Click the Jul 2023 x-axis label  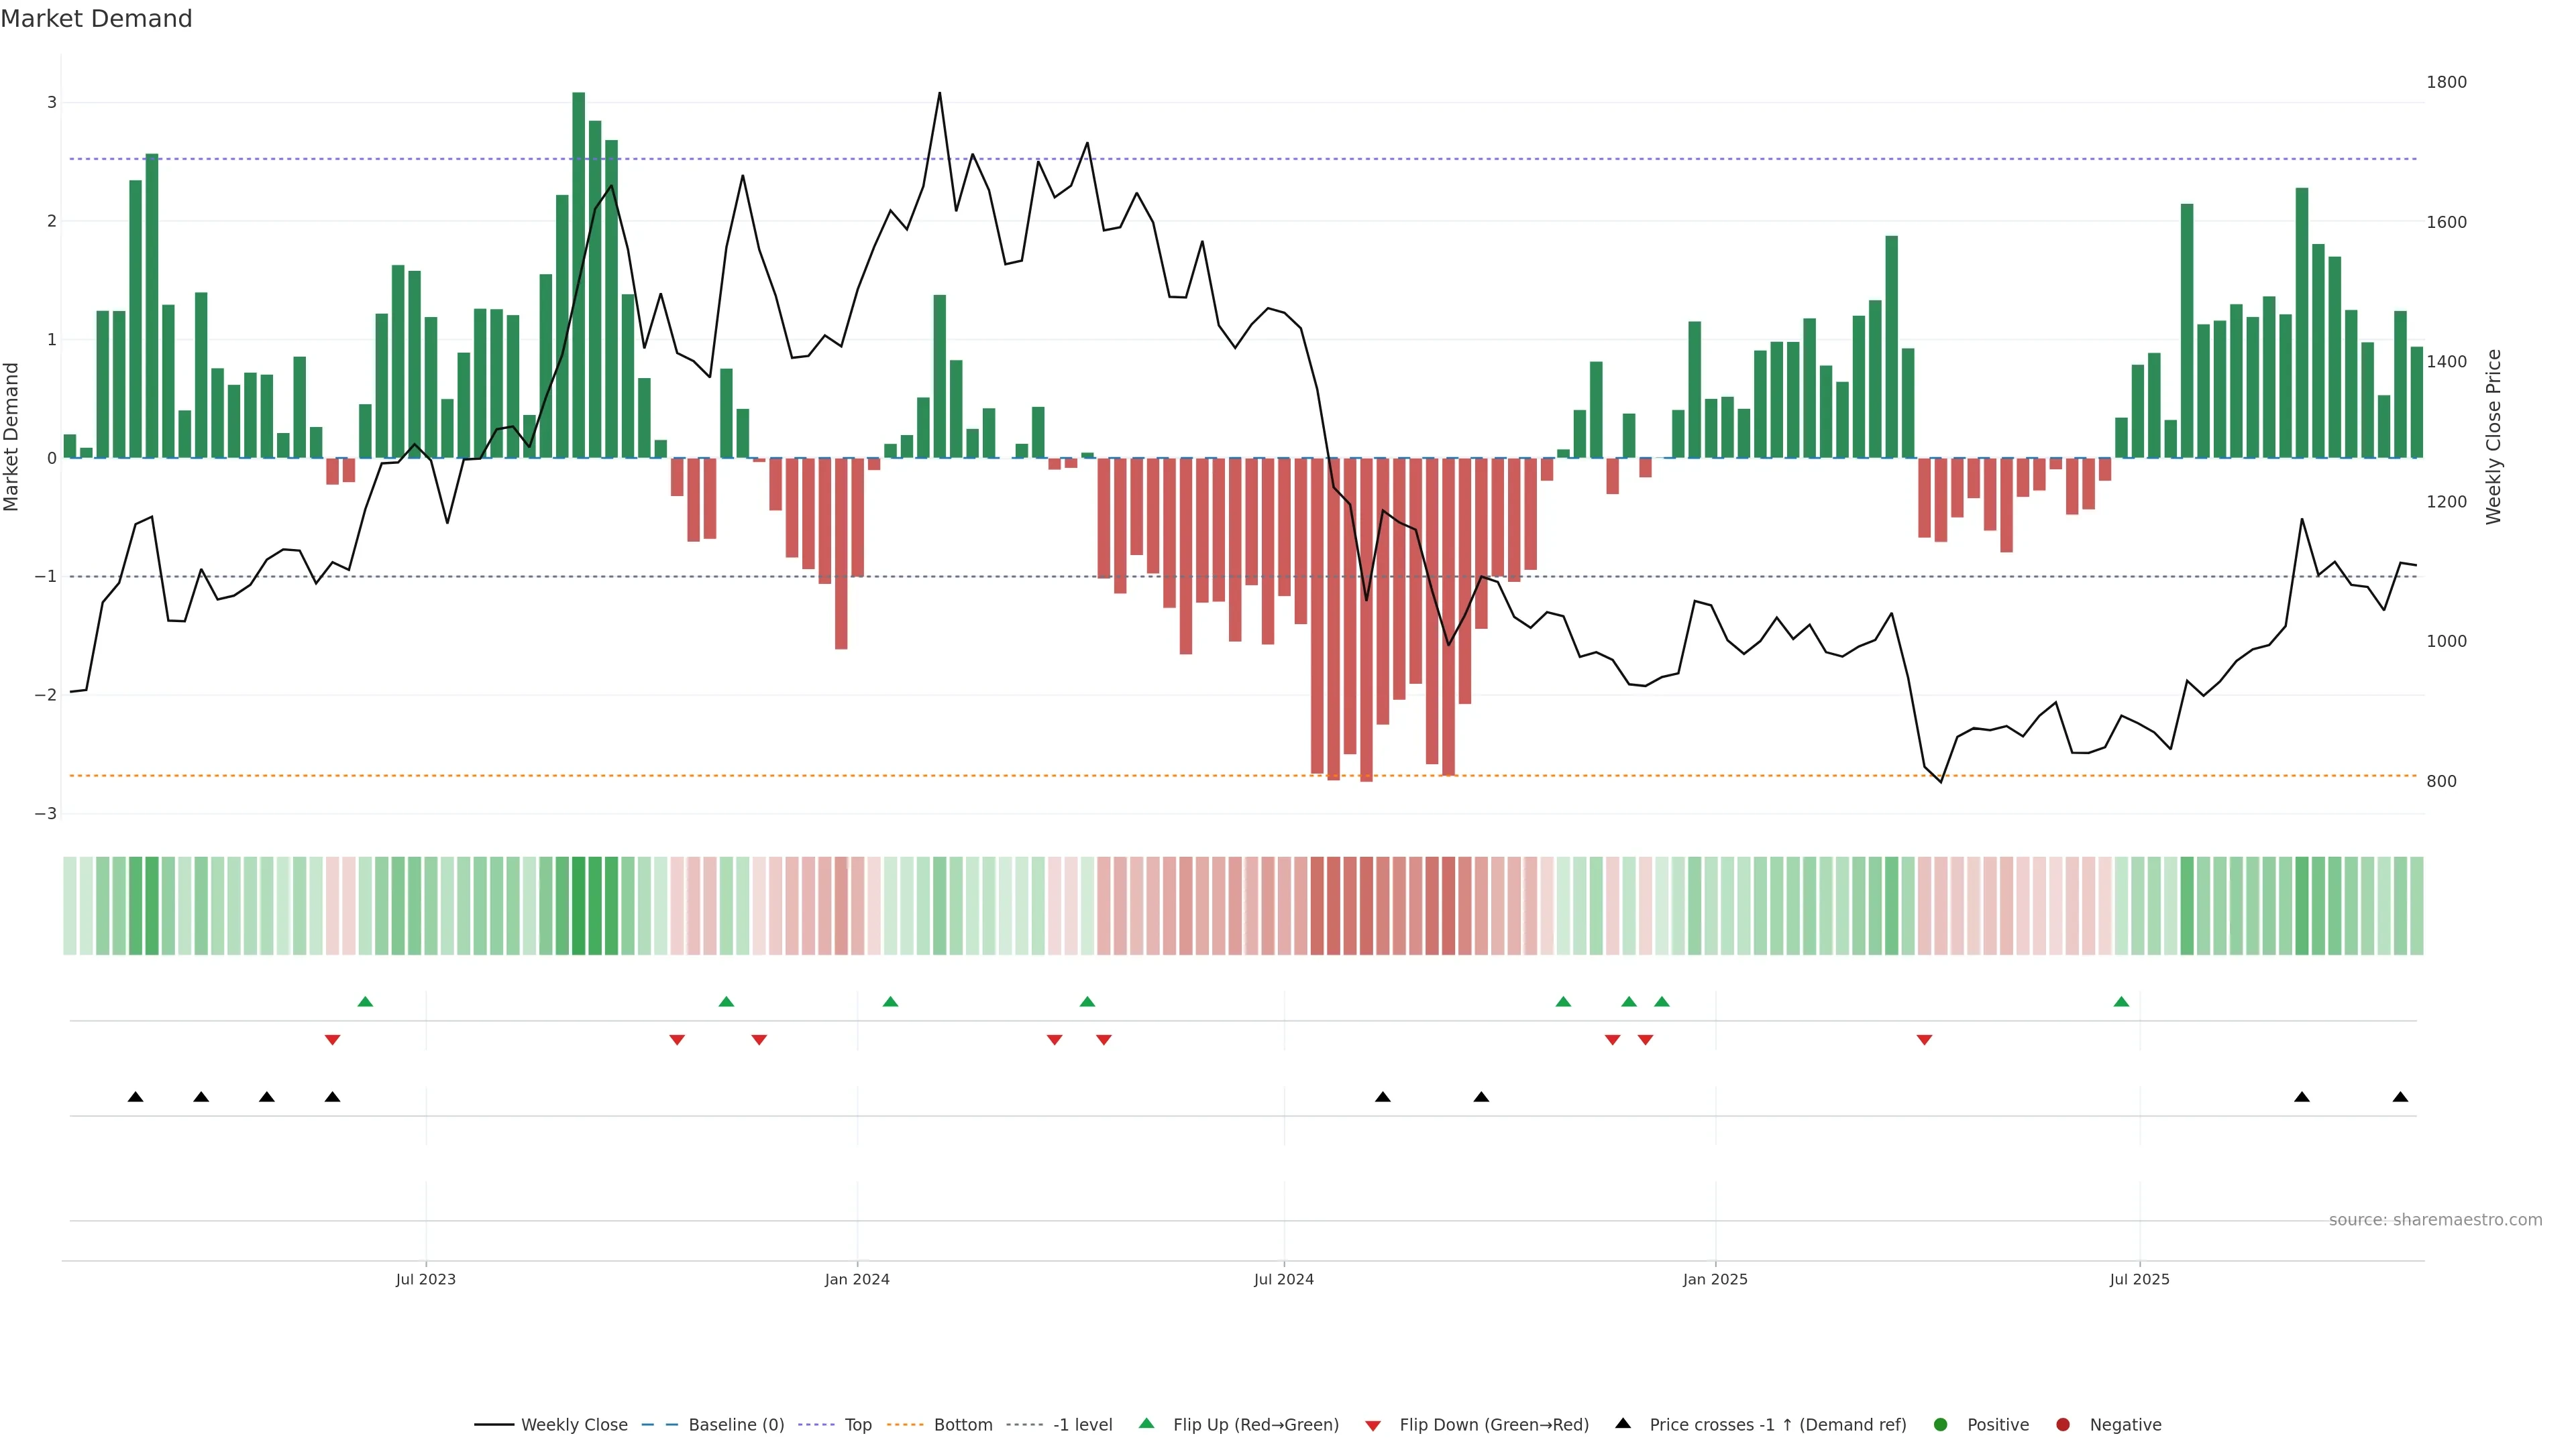pos(425,1279)
